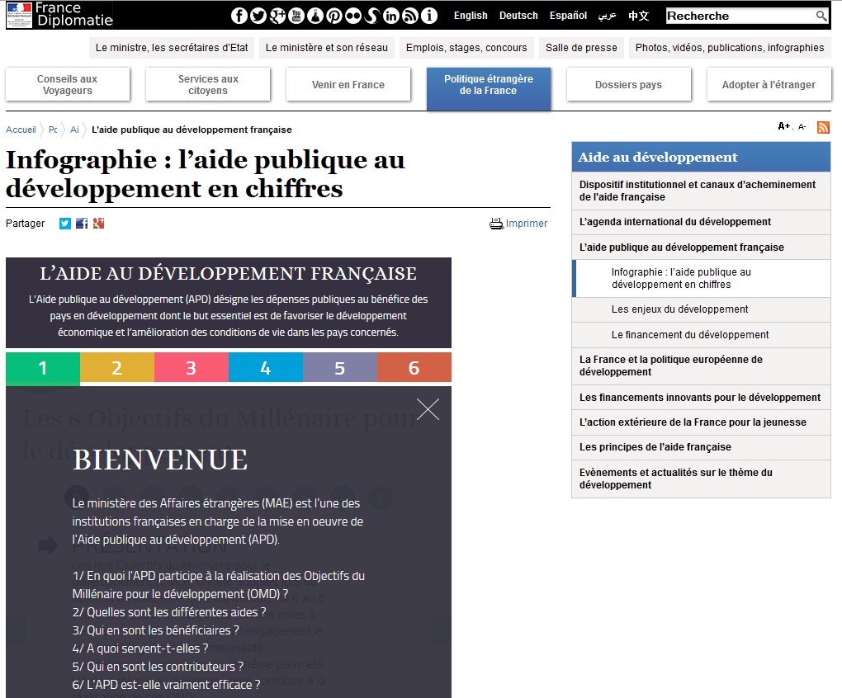Open the 'Salle de presse' menu
The width and height of the screenshot is (842, 698).
pyautogui.click(x=582, y=48)
